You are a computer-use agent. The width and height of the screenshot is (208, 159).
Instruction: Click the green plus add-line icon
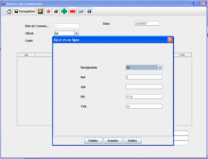pyautogui.click(x=64, y=11)
